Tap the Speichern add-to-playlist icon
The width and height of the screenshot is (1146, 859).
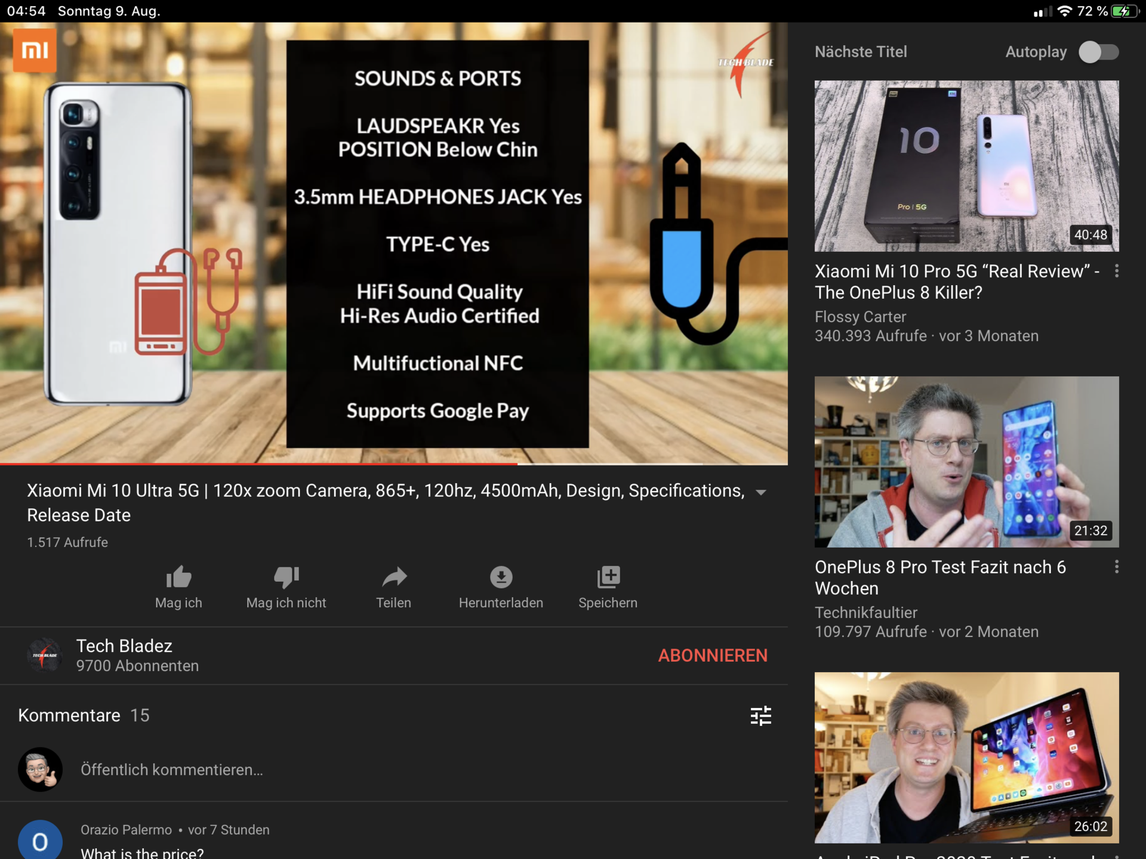[608, 577]
